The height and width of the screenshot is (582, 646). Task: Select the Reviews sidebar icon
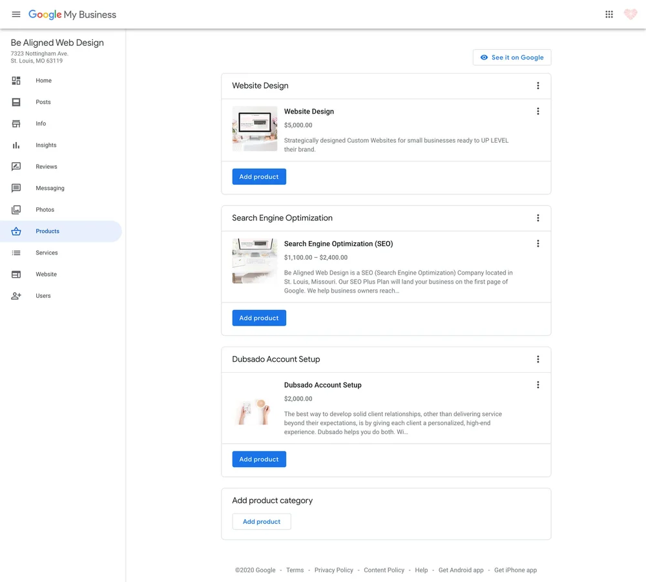16,167
